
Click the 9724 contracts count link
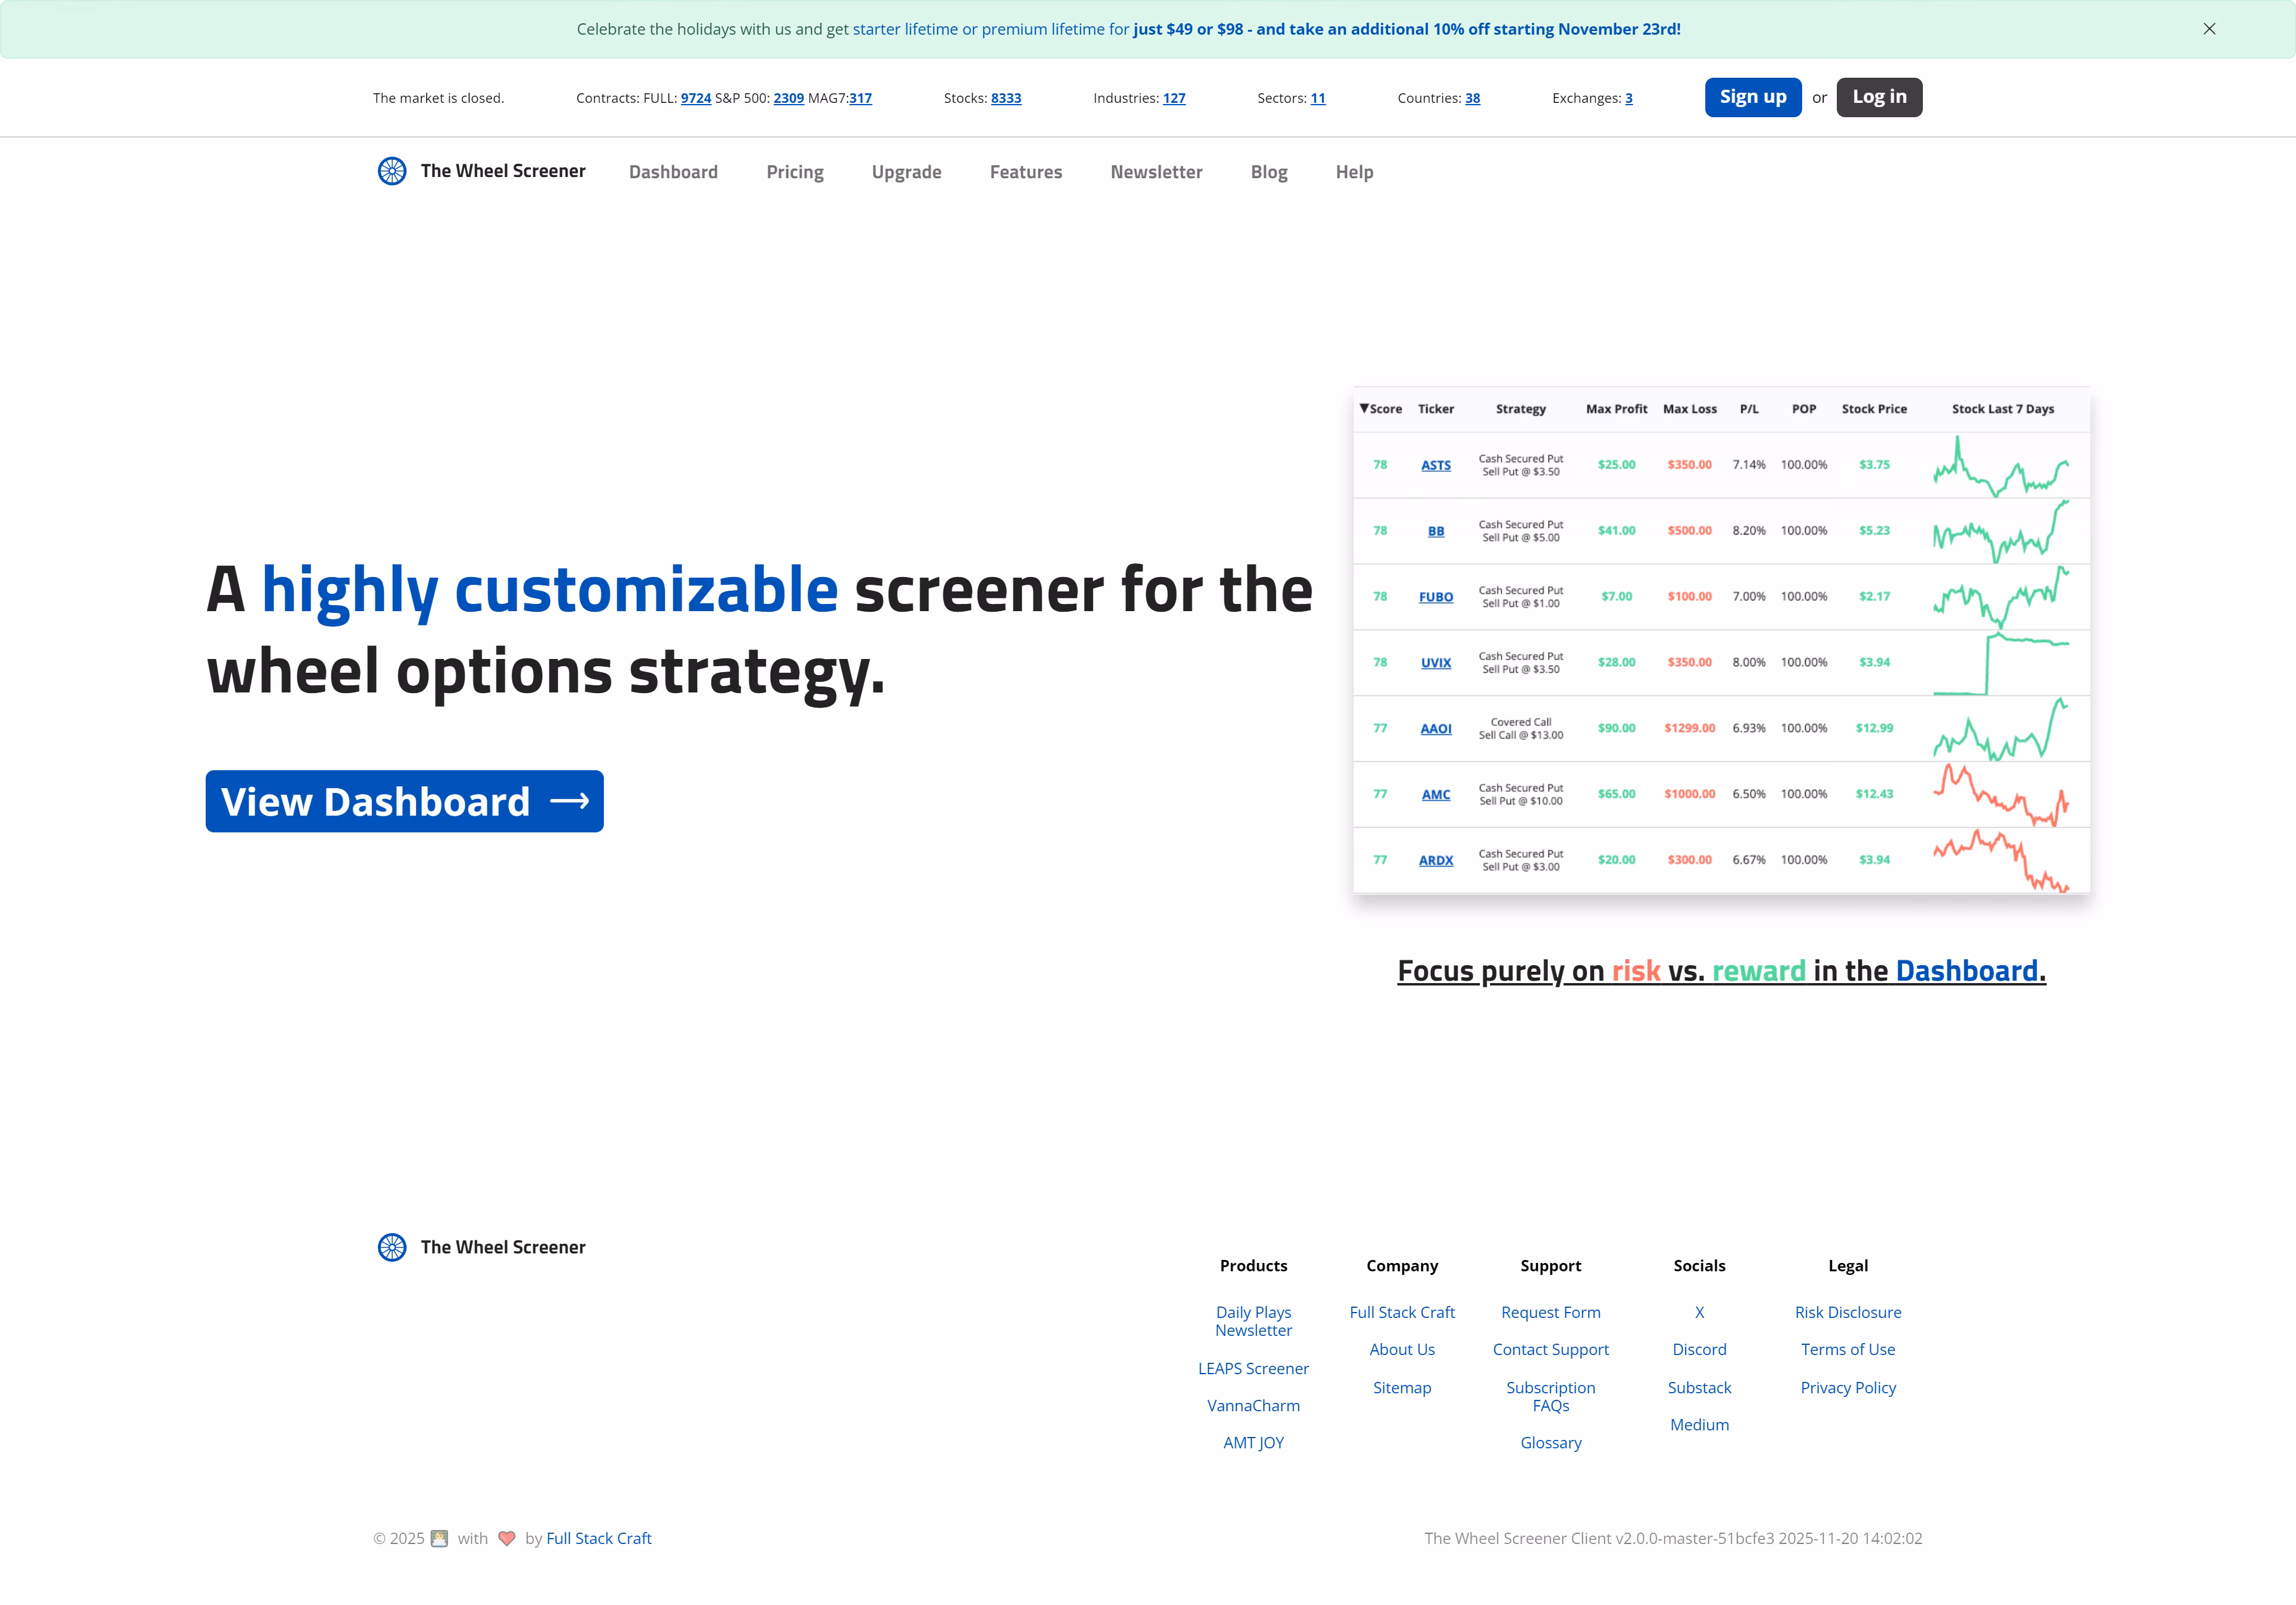coord(695,98)
